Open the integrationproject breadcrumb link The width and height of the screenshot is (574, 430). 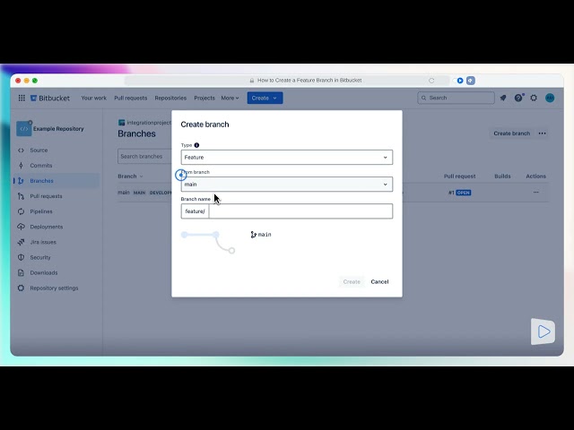149,123
